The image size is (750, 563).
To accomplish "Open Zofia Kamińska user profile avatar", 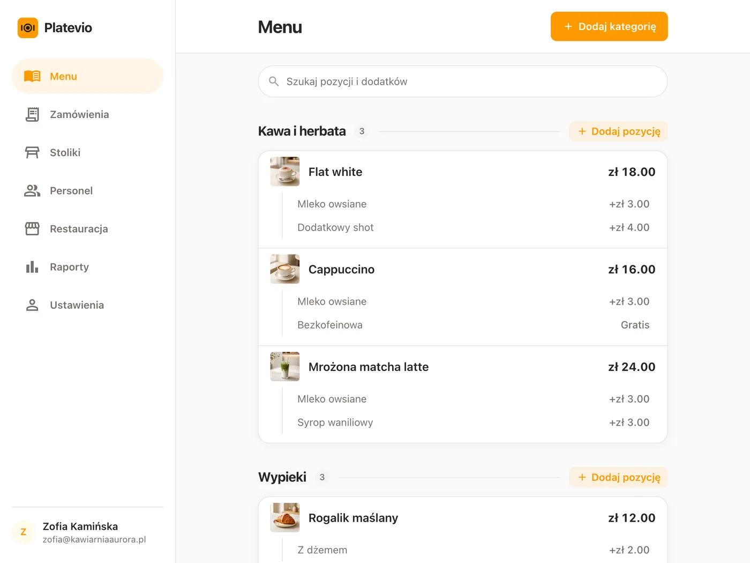I will [x=24, y=532].
